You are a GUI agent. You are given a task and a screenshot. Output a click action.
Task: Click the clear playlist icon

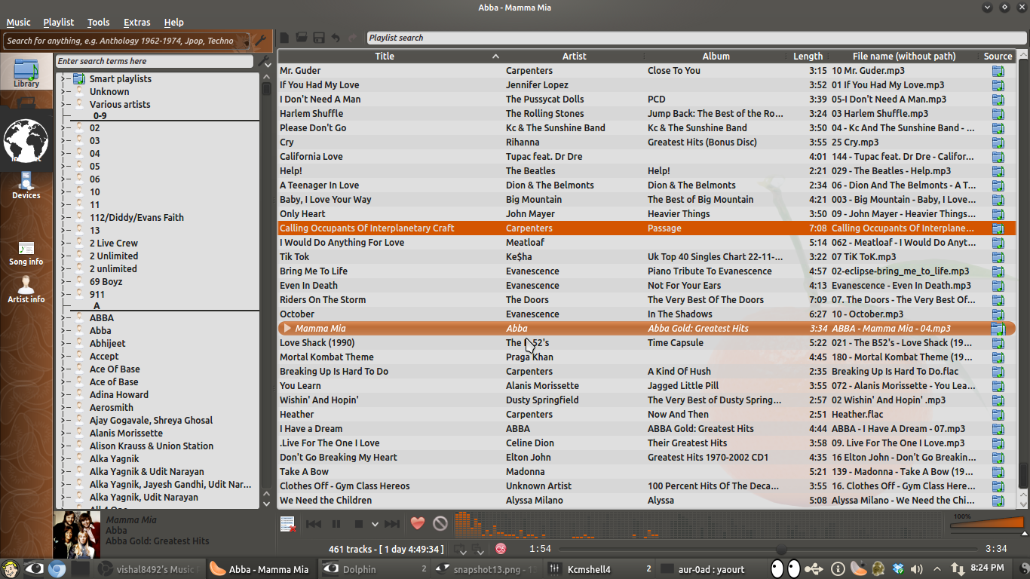click(x=287, y=524)
